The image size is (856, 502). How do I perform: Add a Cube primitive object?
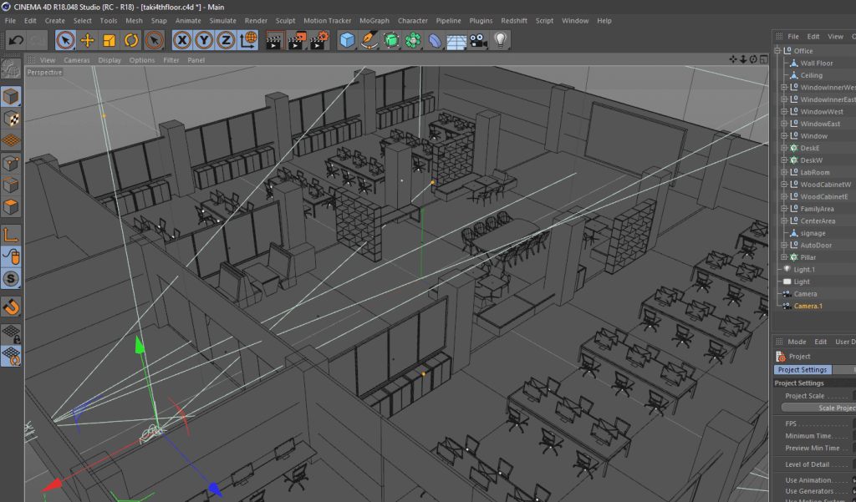pos(348,40)
